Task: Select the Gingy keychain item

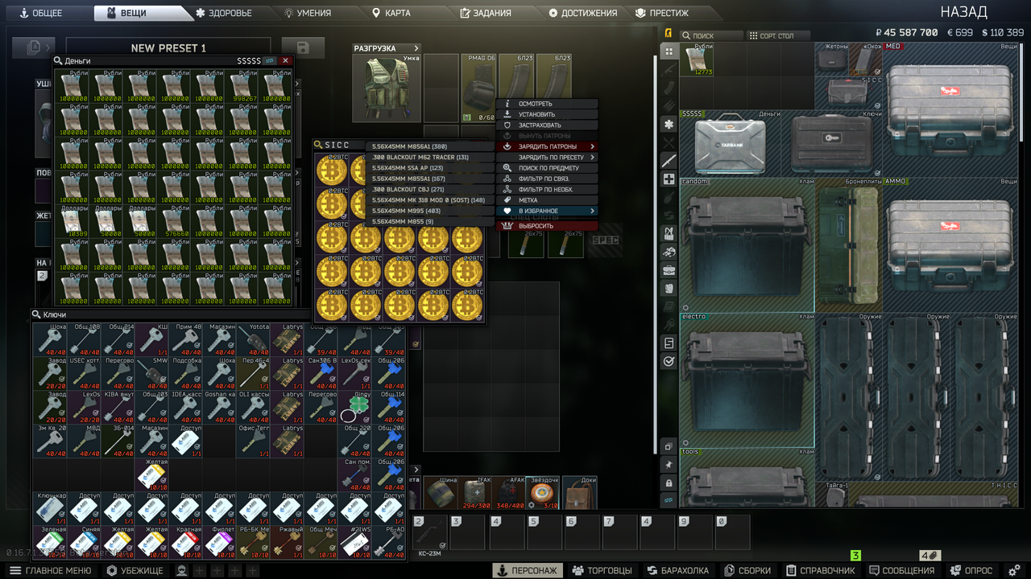Action: (354, 407)
